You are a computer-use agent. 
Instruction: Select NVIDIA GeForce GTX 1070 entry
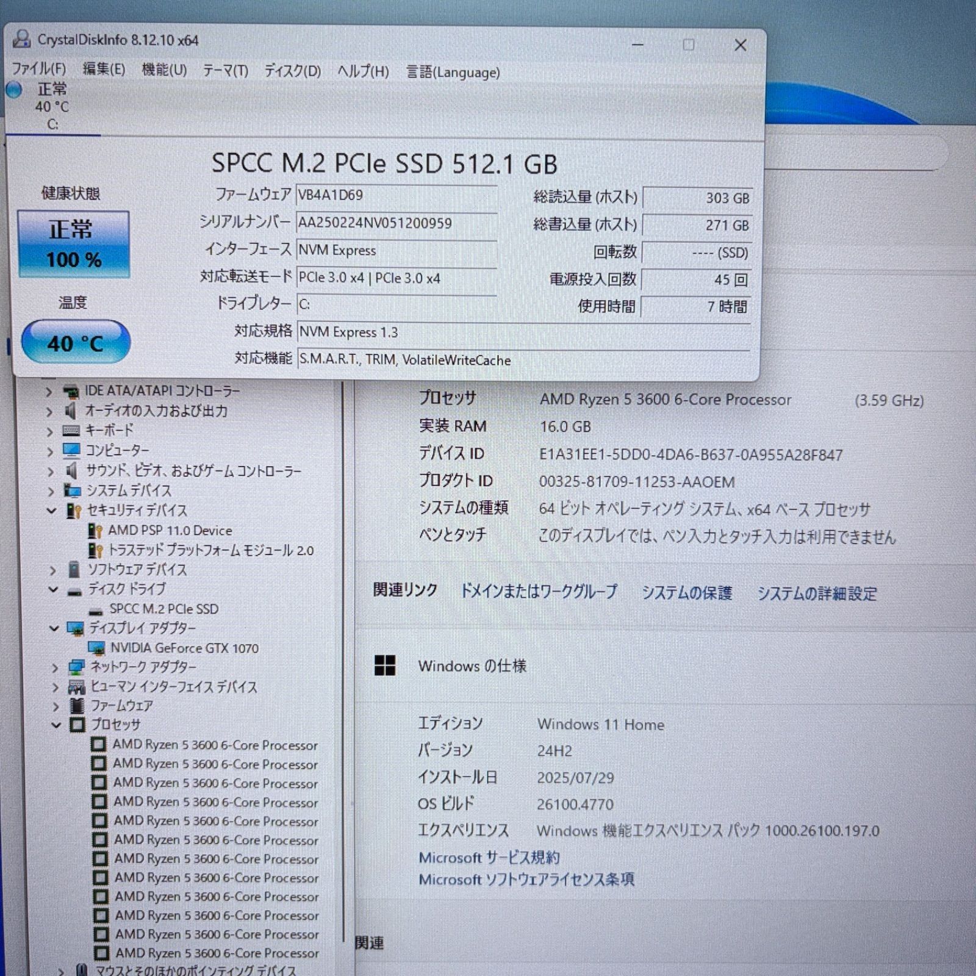185,648
